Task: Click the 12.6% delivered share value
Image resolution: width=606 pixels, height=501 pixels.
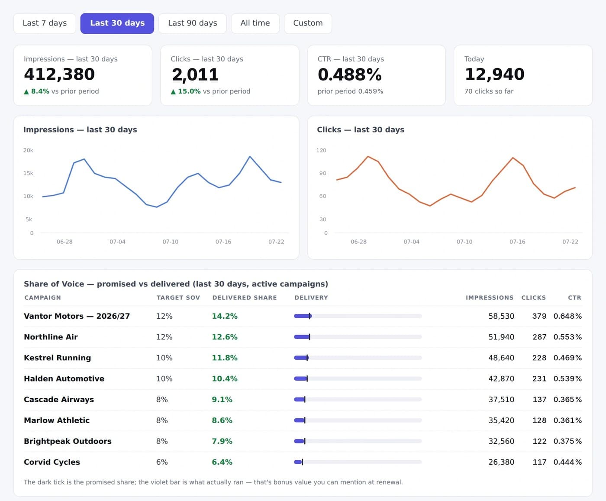Action: click(x=225, y=337)
